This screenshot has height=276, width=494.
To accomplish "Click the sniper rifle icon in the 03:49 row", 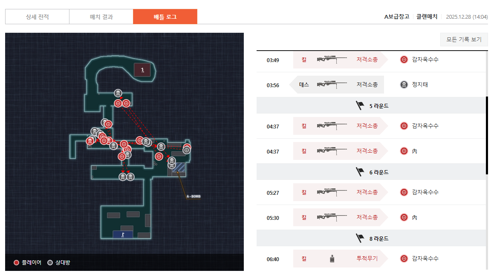I will click(332, 60).
